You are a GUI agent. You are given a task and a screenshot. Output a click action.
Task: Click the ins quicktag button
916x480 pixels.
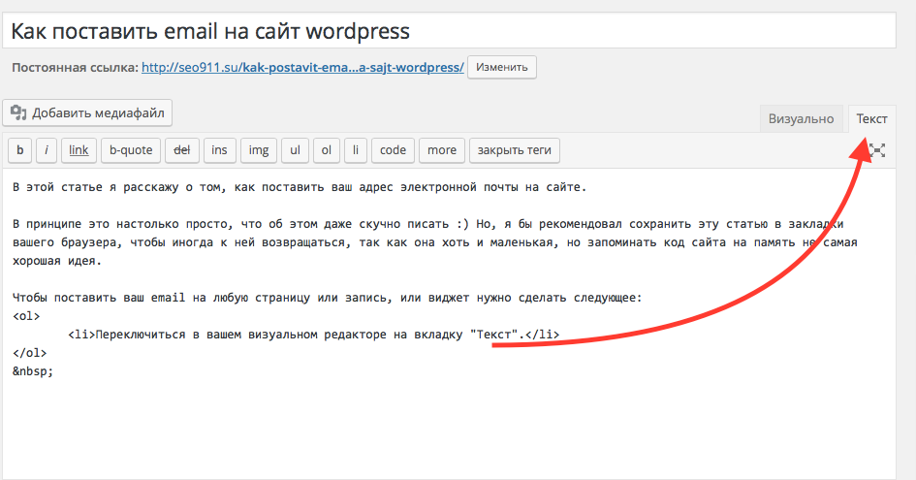tap(219, 150)
